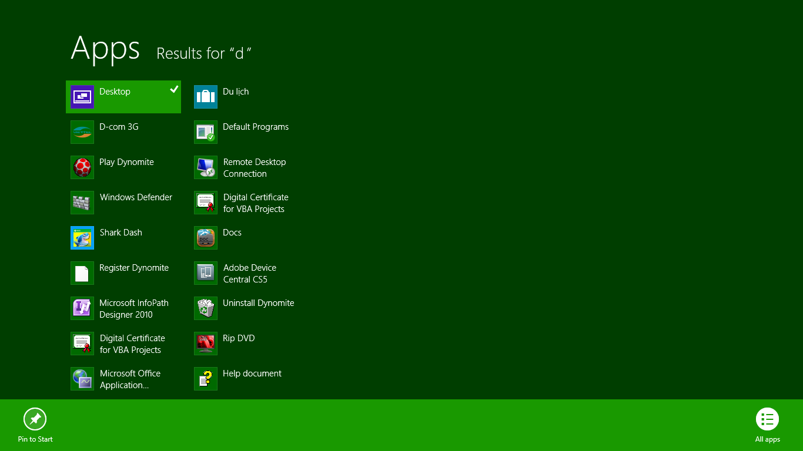
Task: Click the "Register Dynomite" text
Action: (134, 268)
